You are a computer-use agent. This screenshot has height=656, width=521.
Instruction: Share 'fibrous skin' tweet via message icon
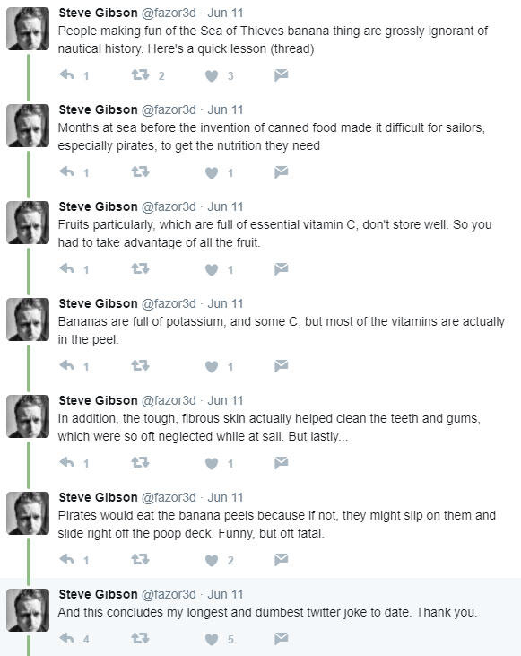[281, 463]
